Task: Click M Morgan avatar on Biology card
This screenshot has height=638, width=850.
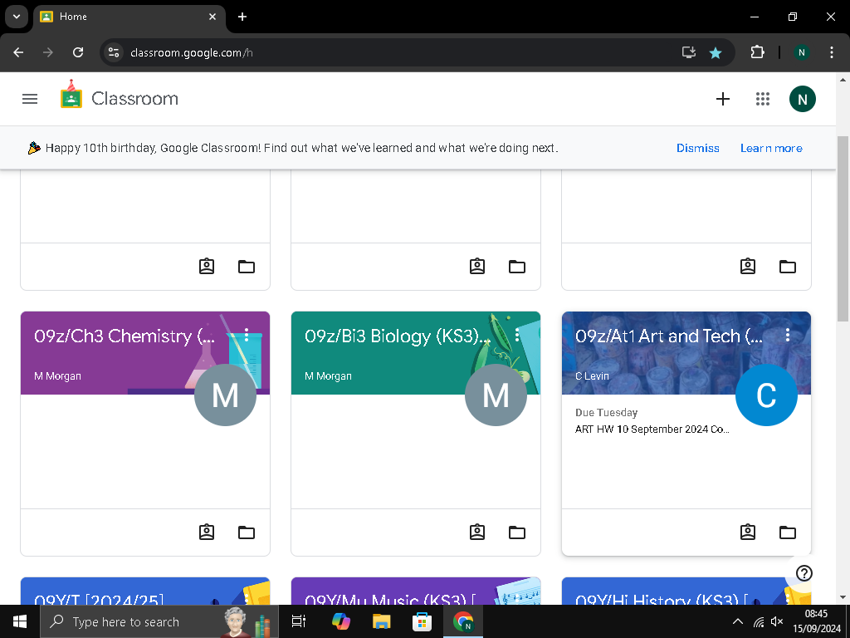Action: point(496,395)
